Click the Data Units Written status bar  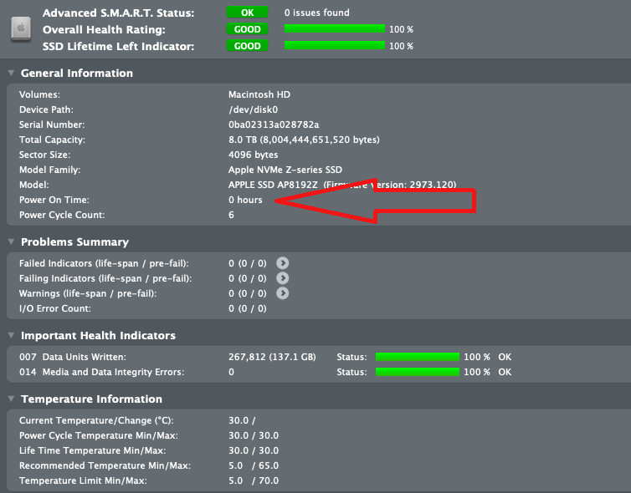point(418,357)
